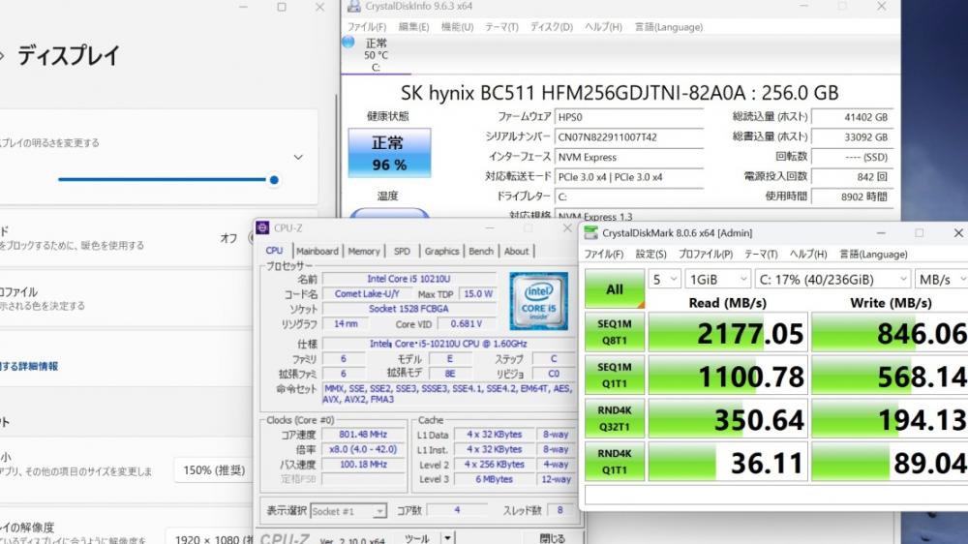The height and width of the screenshot is (544, 968).
Task: Click the CrystalDiskInfo app icon in its title bar
Action: 353,6
